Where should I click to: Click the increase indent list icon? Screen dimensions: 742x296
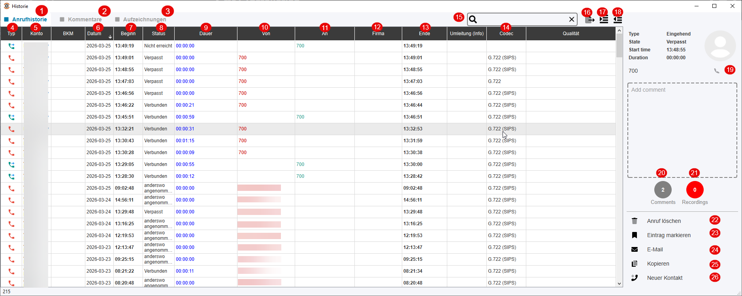pyautogui.click(x=604, y=20)
